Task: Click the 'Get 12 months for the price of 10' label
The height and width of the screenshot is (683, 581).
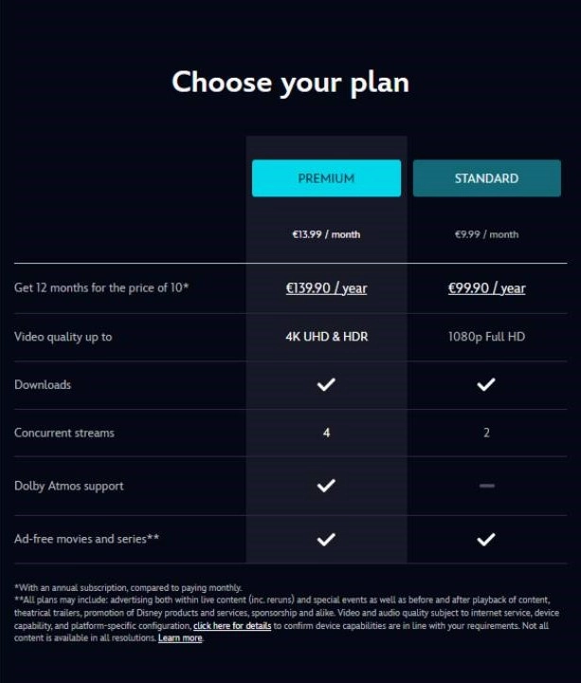Action: (x=101, y=287)
